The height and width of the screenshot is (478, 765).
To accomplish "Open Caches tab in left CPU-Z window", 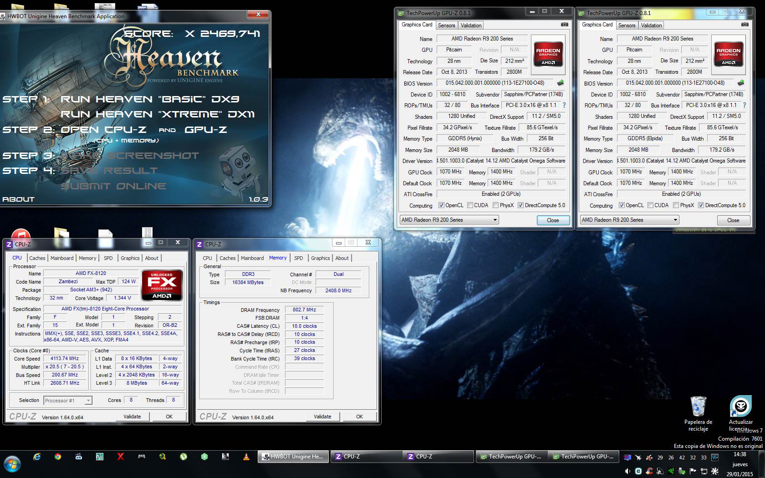I will point(37,258).
